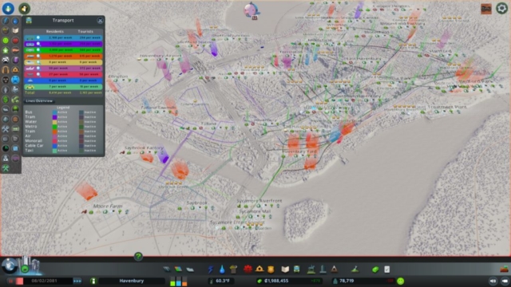Toggle metro lines visibility magnifier
Screen dimensions: 511x287
pos(38,49)
